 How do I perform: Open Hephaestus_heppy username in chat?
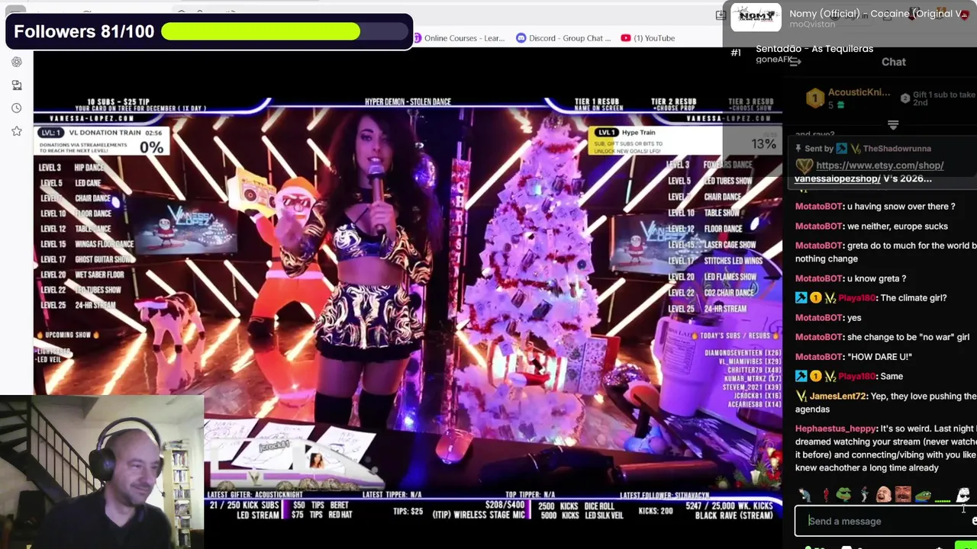(x=836, y=429)
